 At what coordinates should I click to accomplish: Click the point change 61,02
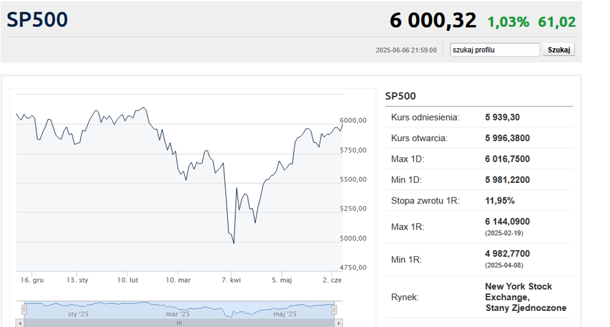[557, 22]
